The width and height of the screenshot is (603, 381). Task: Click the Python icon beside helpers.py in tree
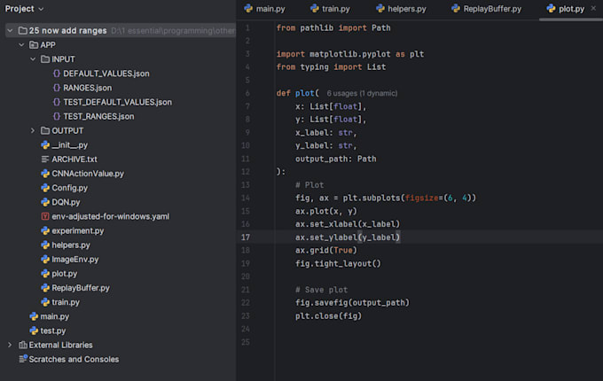click(45, 245)
